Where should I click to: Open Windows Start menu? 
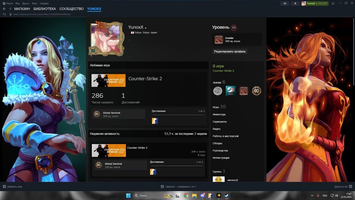pos(128,196)
